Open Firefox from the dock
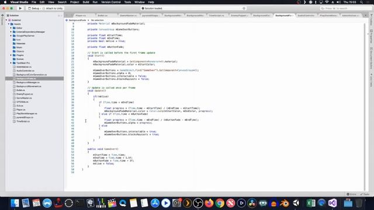Screen dimensions: 374x210 (x=209, y=203)
